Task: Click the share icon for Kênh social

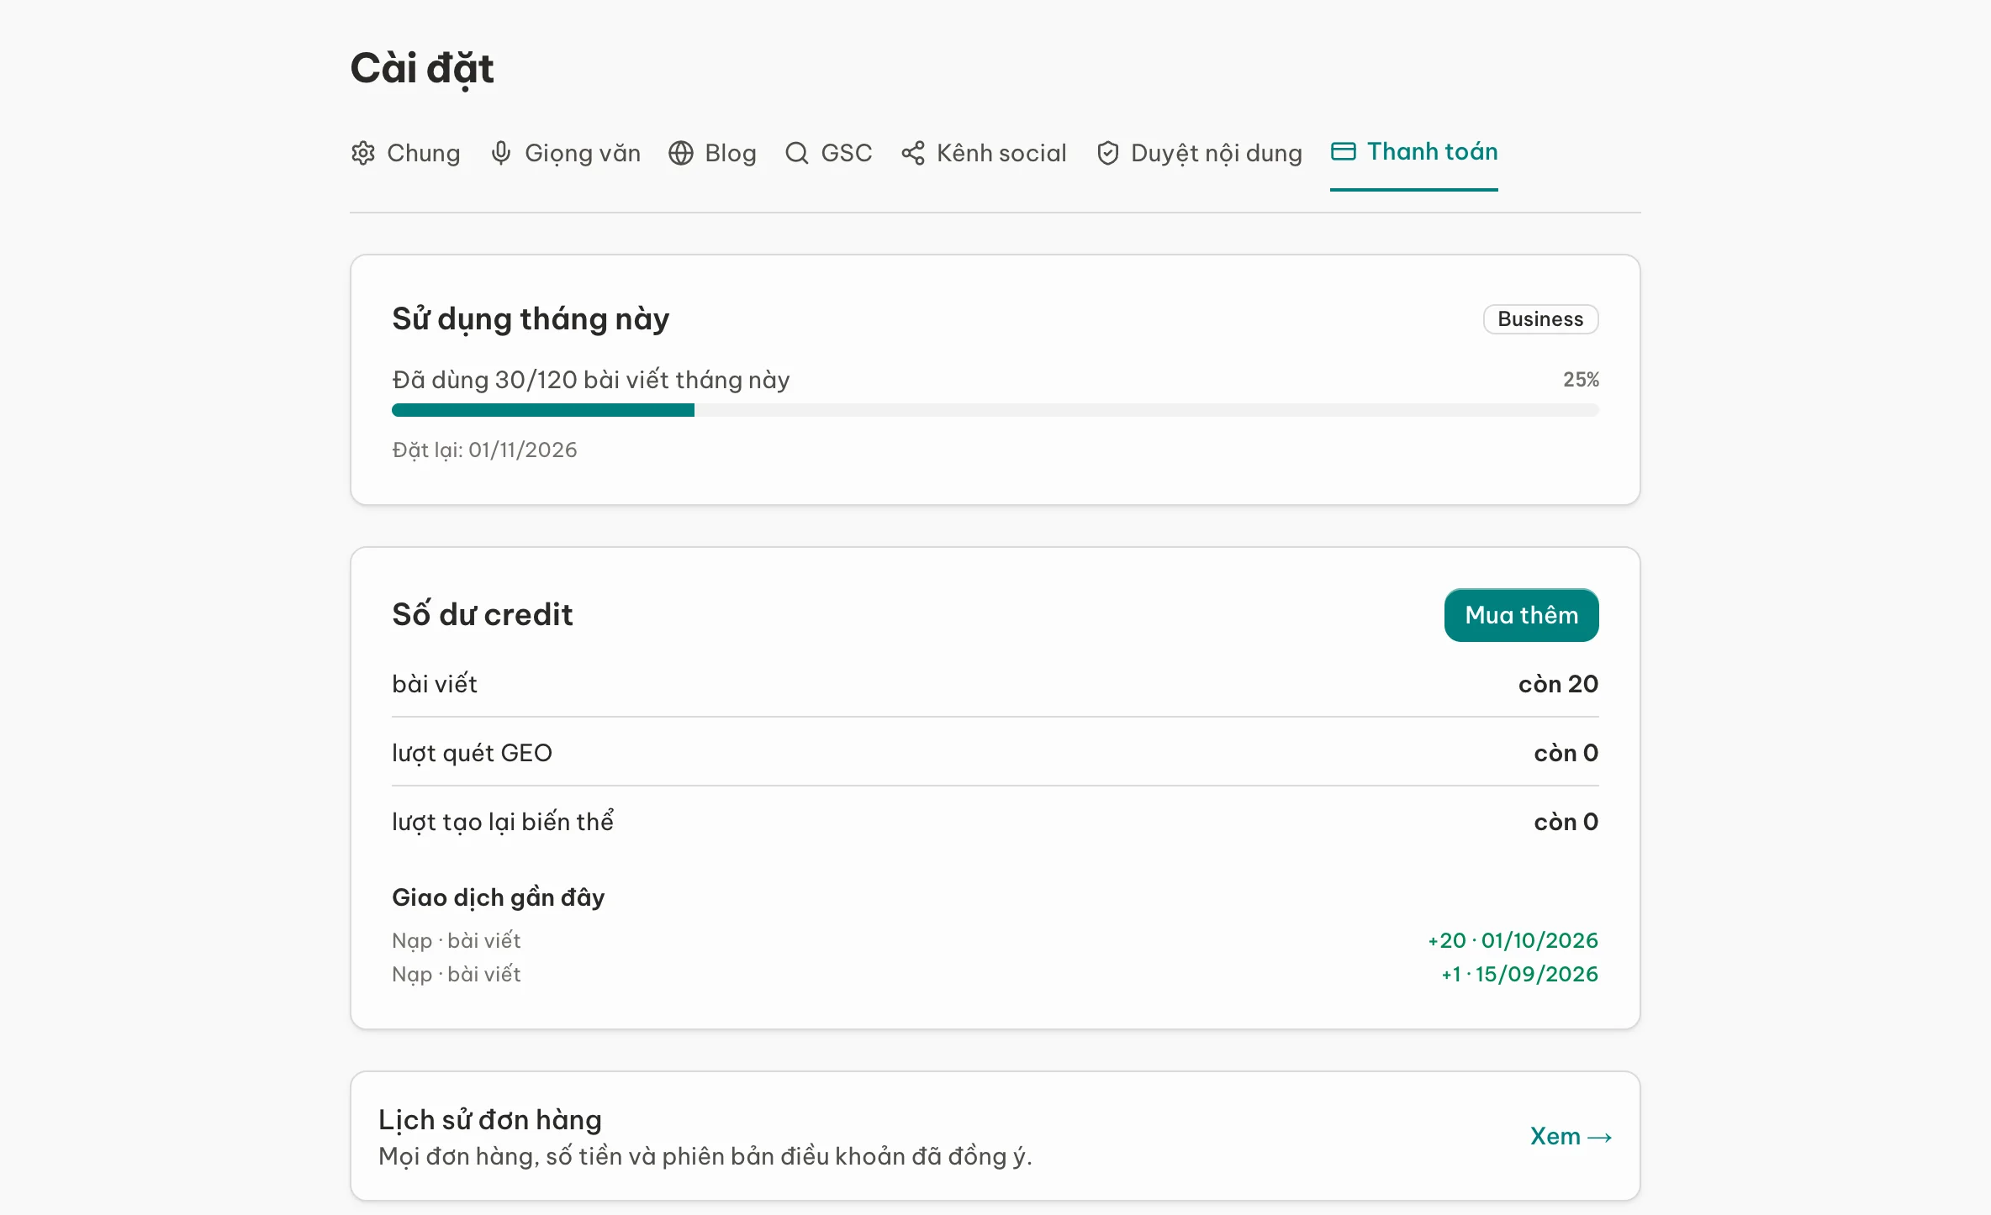Action: [913, 153]
